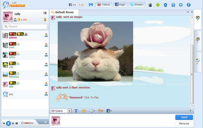The height and width of the screenshot is (128, 203).
Task: Switch to the Default Room tab
Action: [64, 12]
